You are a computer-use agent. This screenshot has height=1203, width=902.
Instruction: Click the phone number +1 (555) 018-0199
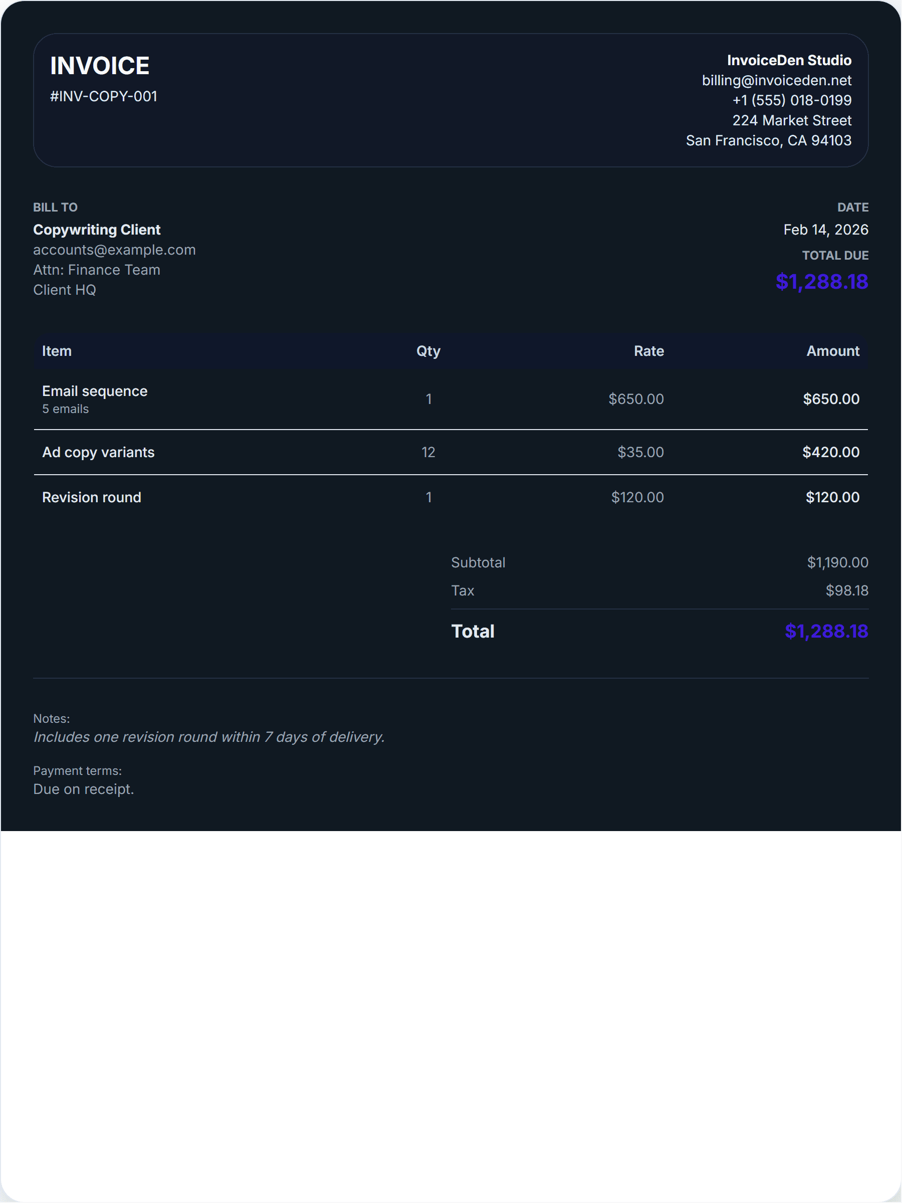[791, 100]
